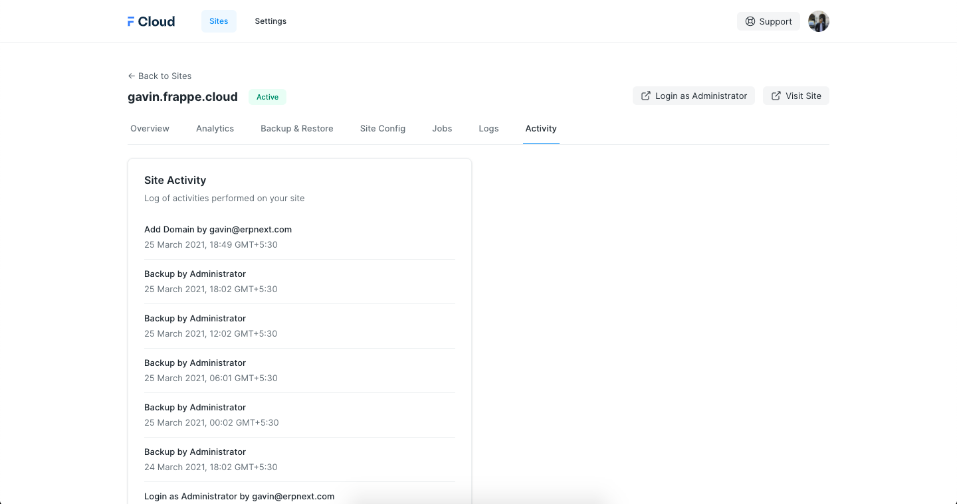This screenshot has height=504, width=957.
Task: Click the back arrow icon
Action: (132, 76)
